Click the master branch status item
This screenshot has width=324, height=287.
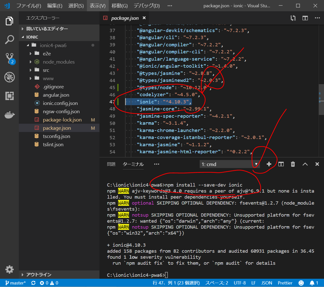click(16, 283)
